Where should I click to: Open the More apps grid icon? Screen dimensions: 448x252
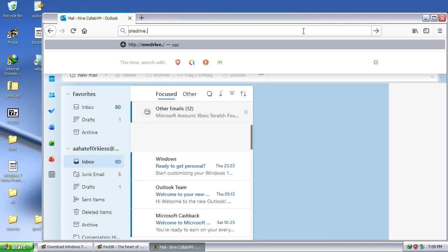(x=52, y=174)
